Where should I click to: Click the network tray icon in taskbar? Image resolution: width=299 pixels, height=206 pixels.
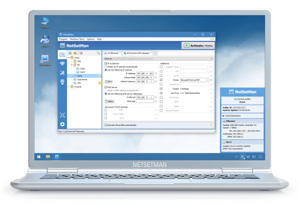pos(254,157)
